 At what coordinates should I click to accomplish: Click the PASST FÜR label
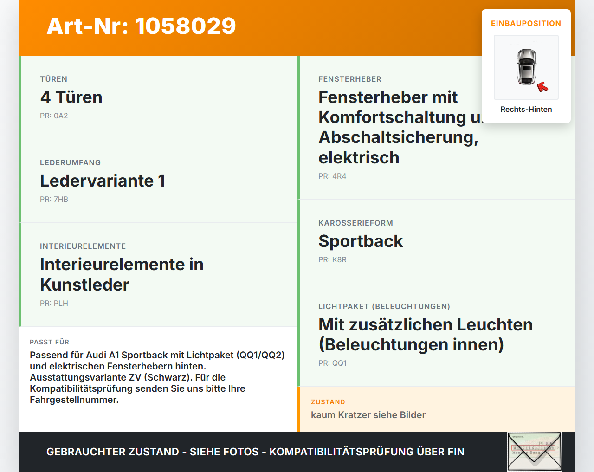50,342
